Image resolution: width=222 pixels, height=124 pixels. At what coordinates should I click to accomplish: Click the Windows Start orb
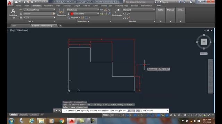pos(11,121)
